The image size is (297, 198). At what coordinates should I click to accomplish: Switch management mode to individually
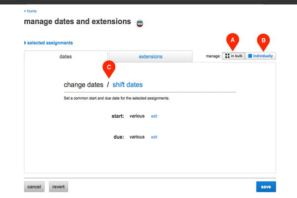click(x=261, y=56)
